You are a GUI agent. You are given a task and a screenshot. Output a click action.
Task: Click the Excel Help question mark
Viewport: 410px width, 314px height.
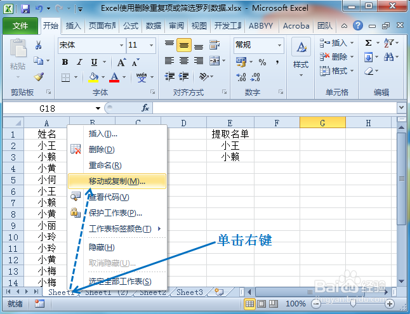[x=358, y=25]
